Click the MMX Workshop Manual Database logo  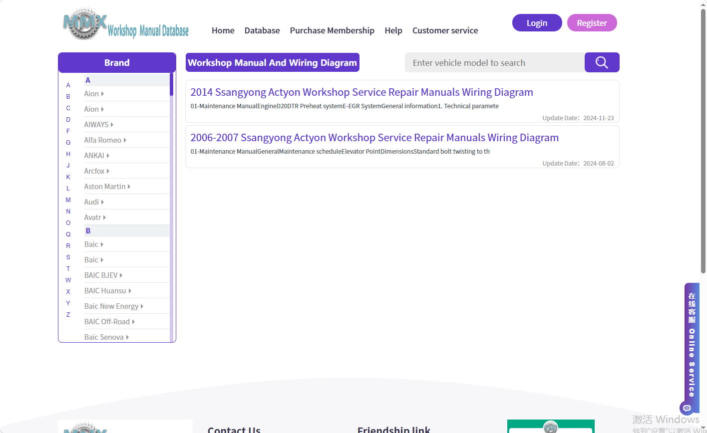(126, 24)
